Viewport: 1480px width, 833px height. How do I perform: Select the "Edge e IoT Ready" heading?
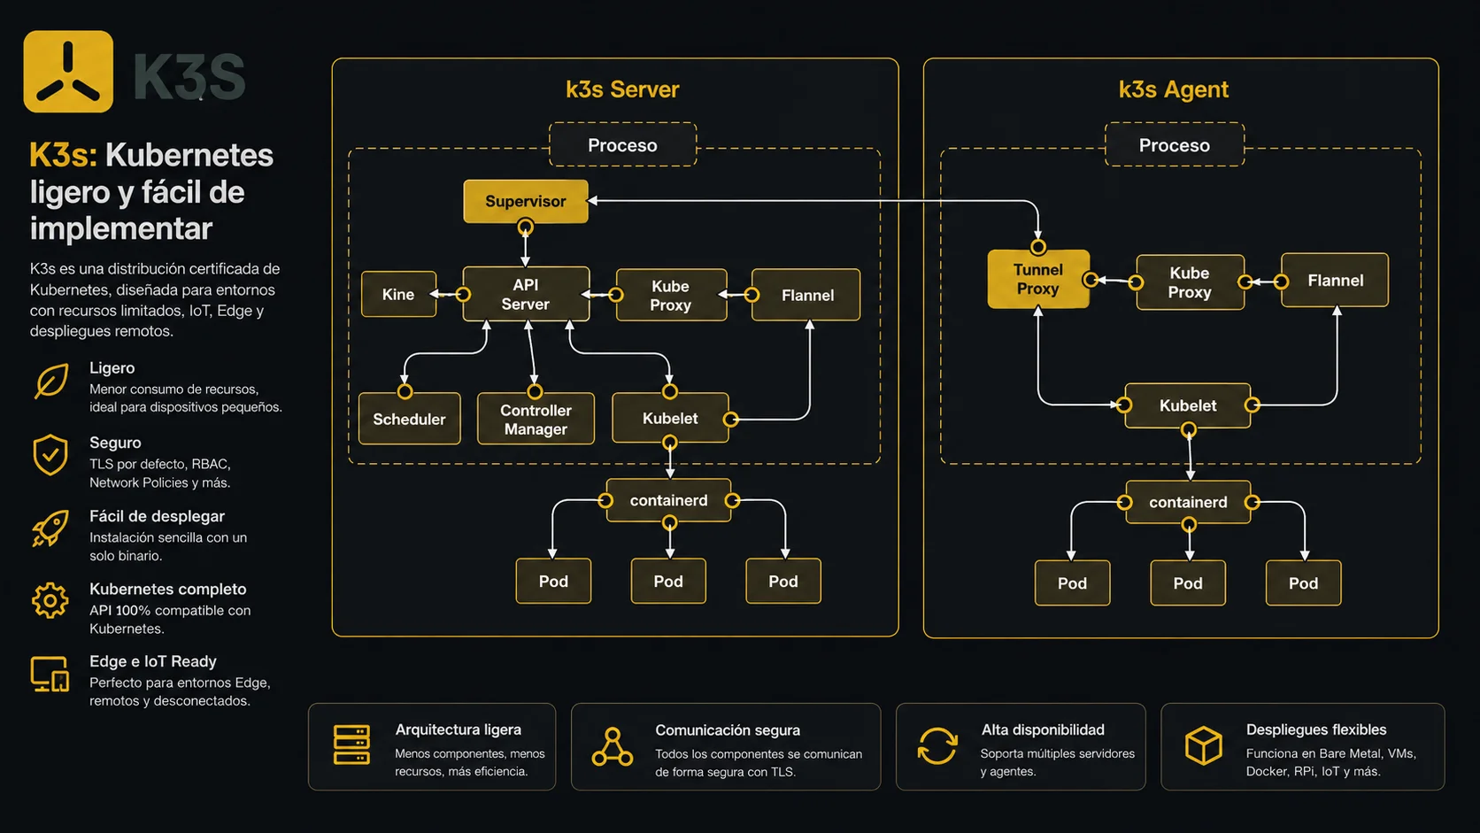pyautogui.click(x=153, y=661)
